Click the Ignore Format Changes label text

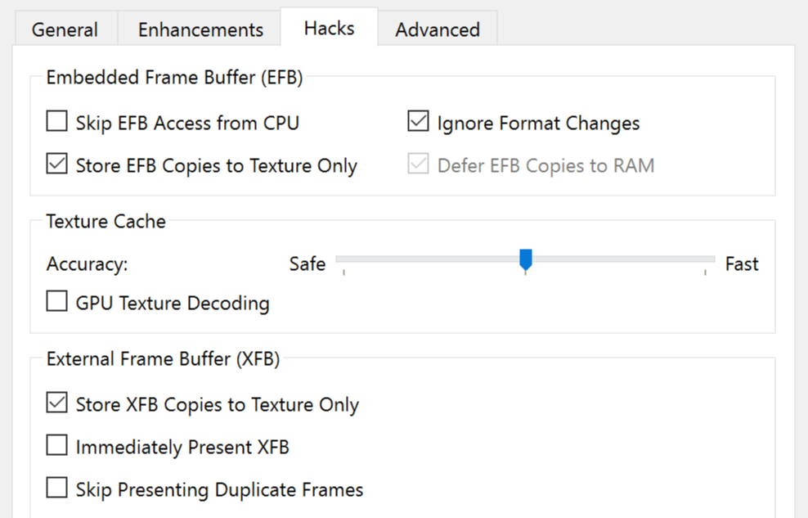coord(538,124)
